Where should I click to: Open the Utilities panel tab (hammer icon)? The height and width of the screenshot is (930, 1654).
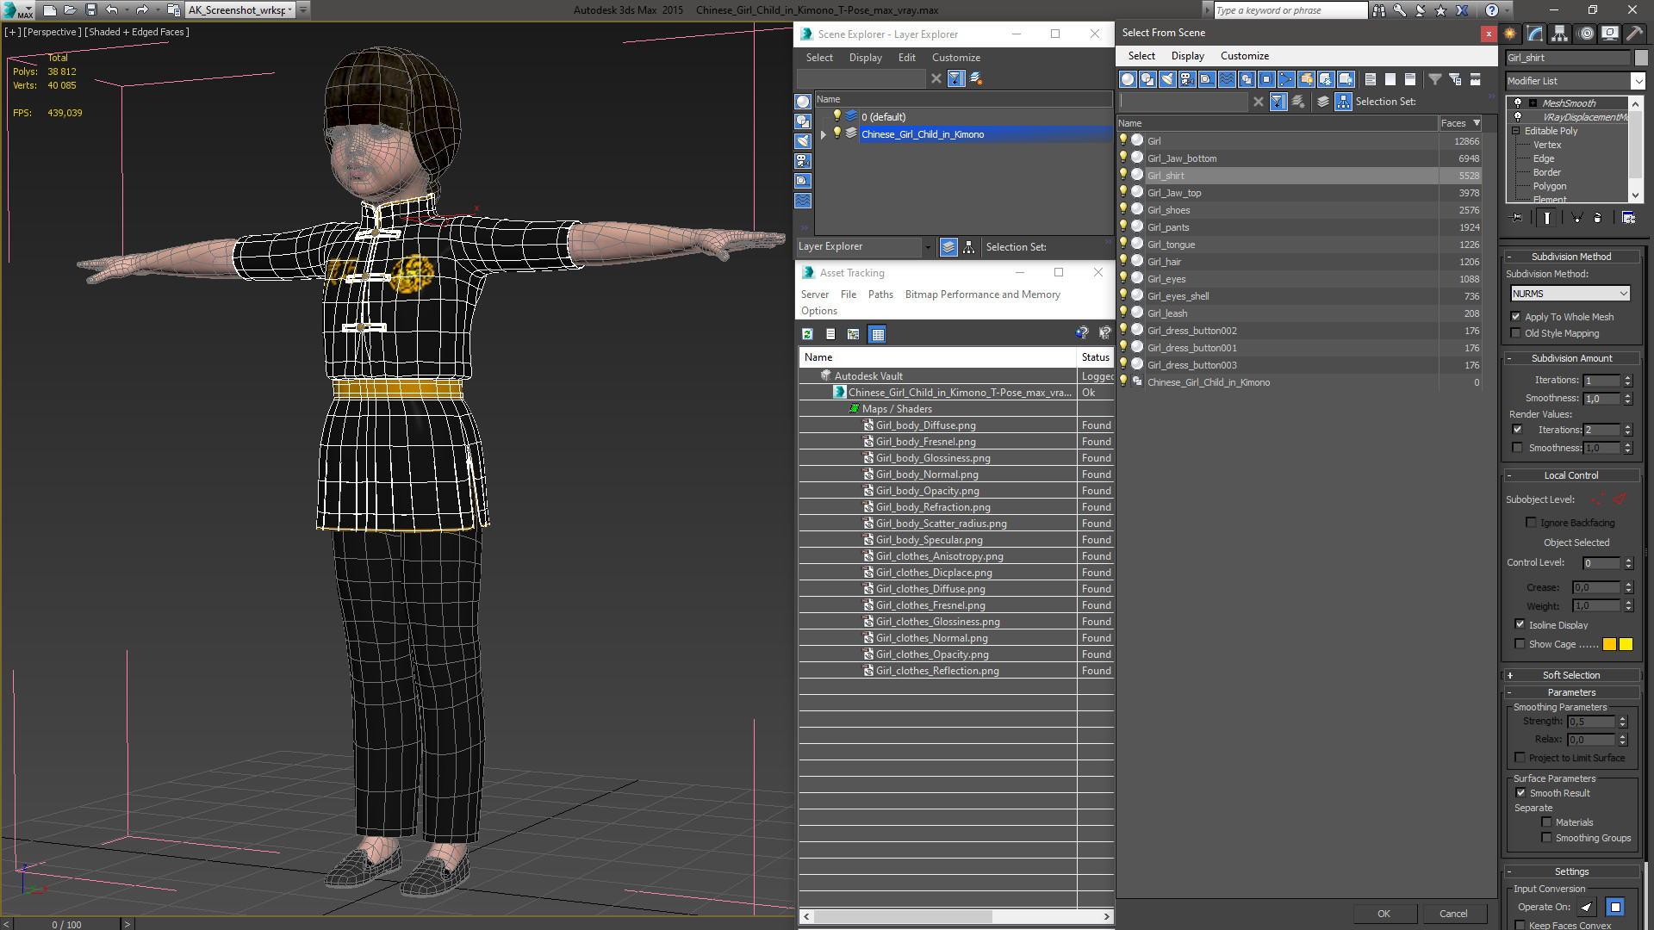coord(1634,34)
